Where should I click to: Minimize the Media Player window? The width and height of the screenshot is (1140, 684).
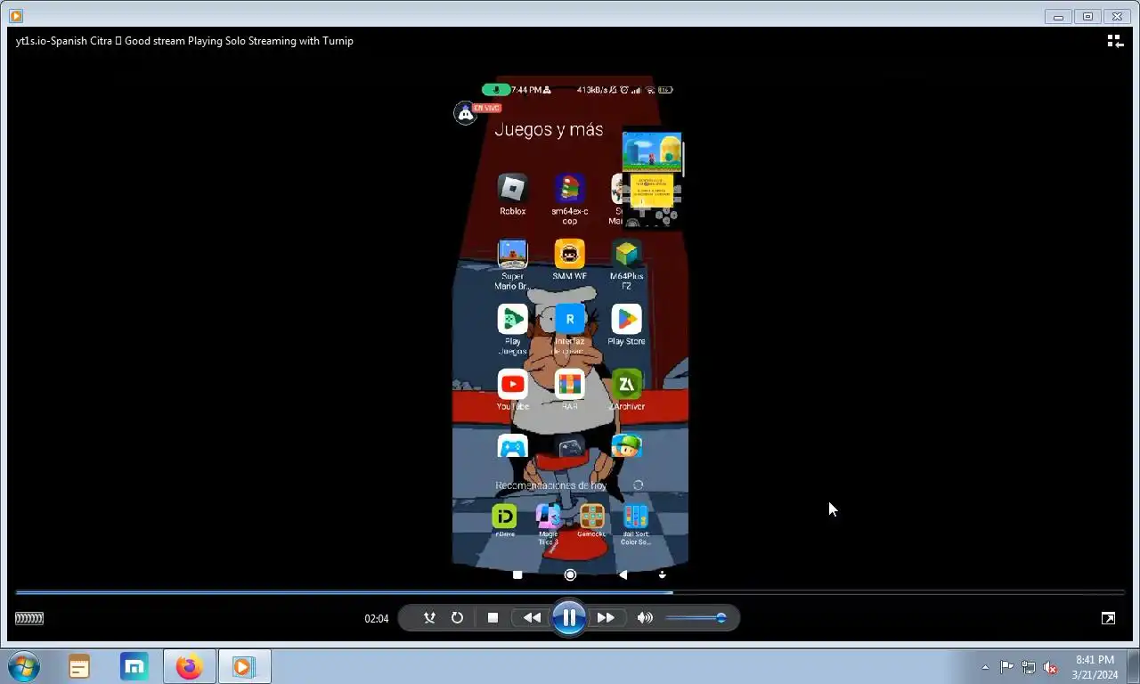click(1058, 16)
